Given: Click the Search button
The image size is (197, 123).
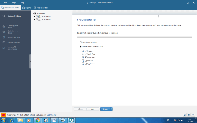Looking at the screenshot, I should coord(105,109).
